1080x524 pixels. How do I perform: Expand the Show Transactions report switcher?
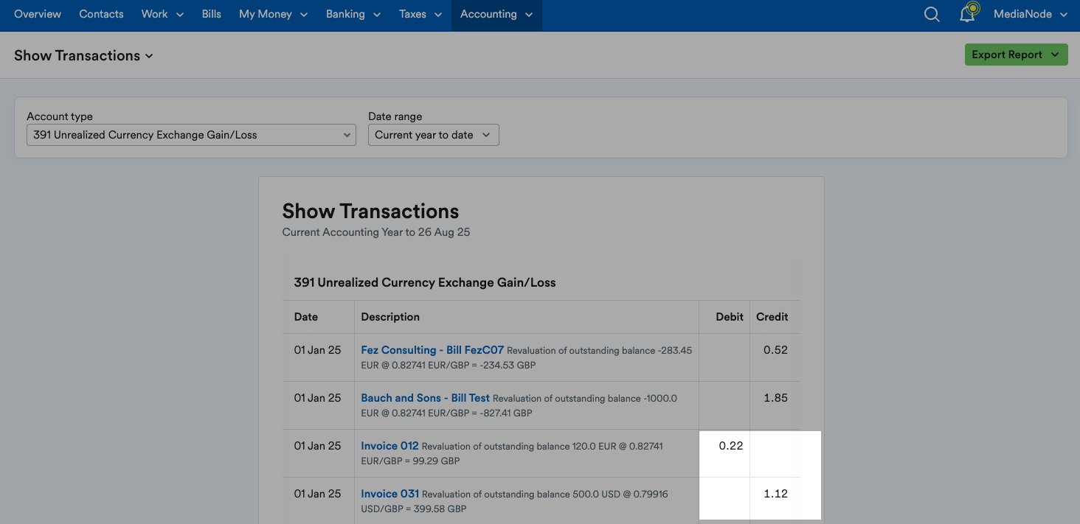[x=83, y=55]
